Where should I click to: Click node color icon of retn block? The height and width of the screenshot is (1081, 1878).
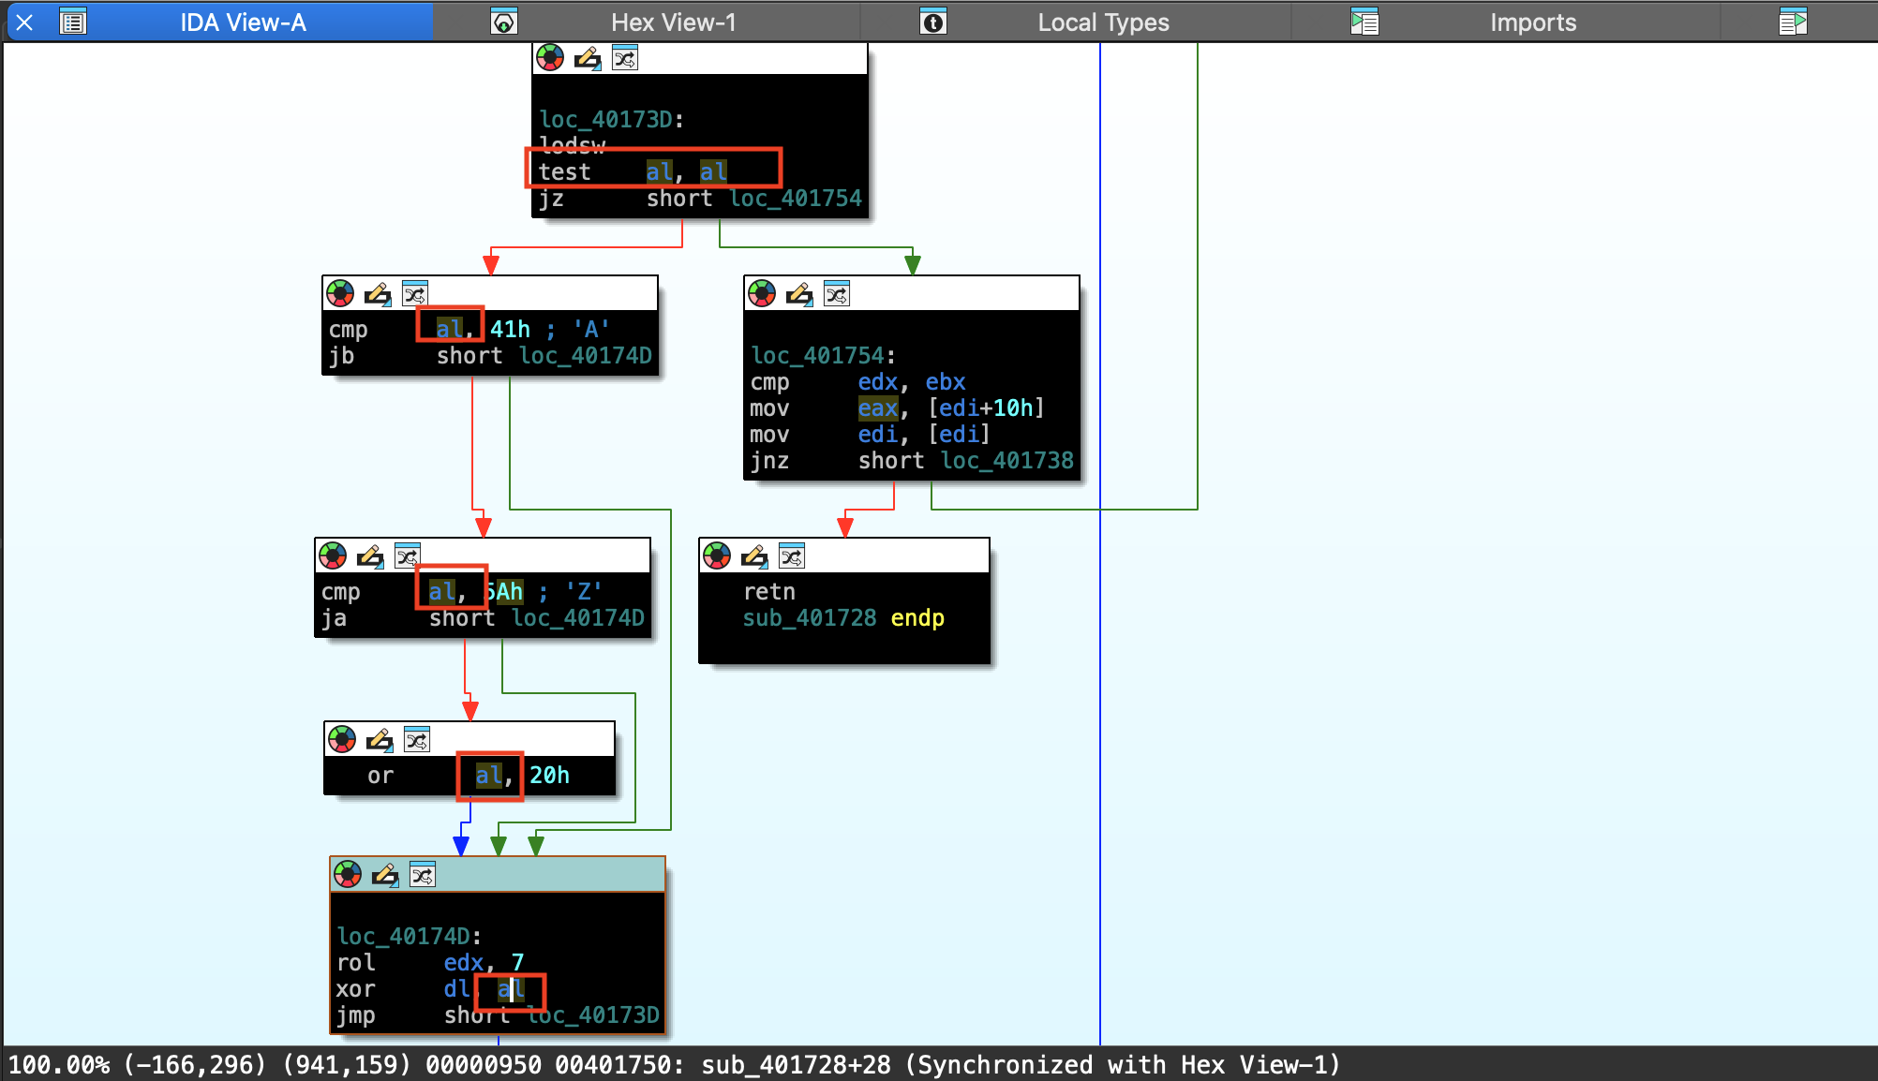coord(717,556)
